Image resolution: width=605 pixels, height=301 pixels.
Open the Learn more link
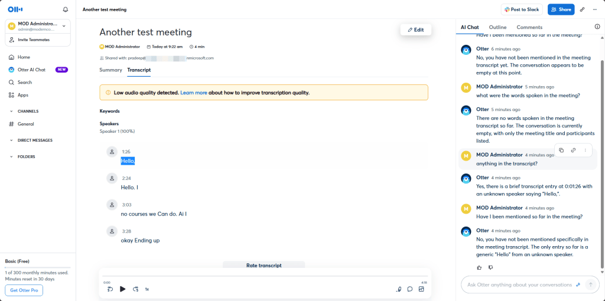tap(194, 93)
